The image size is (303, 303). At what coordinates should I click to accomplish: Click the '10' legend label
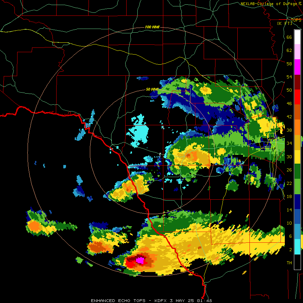tap(289, 223)
